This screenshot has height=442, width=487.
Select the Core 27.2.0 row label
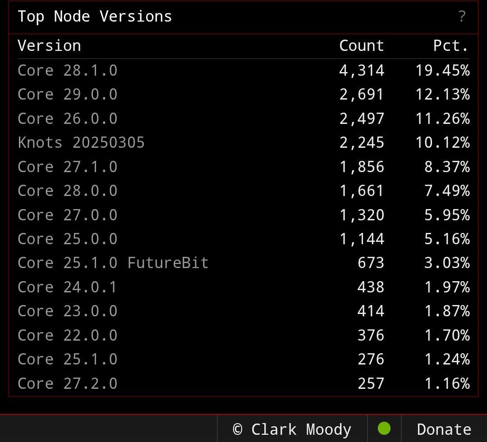point(67,383)
